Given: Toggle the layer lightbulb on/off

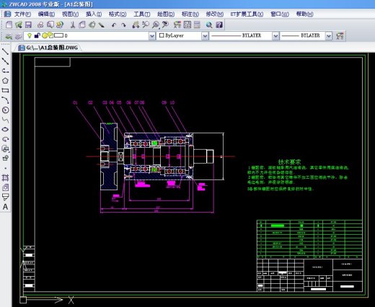Looking at the screenshot, I should [x=30, y=35].
